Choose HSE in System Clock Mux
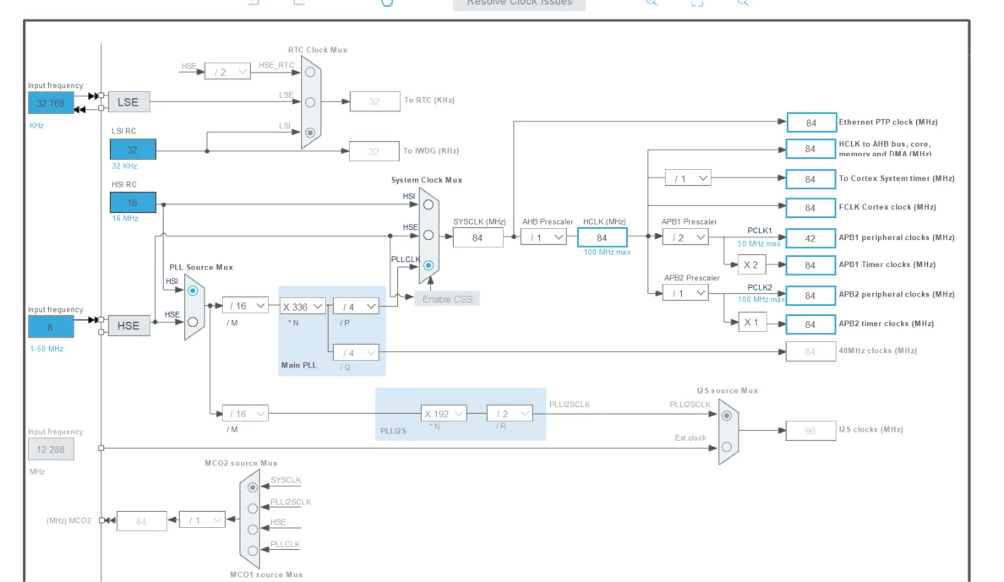 pyautogui.click(x=428, y=235)
